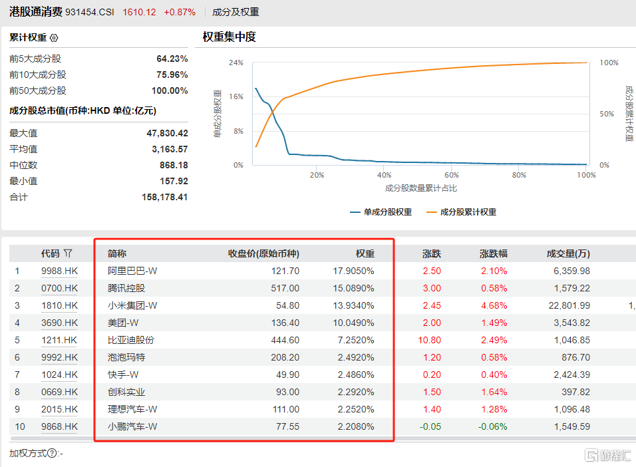Click the -0.06% change cell

(492, 427)
